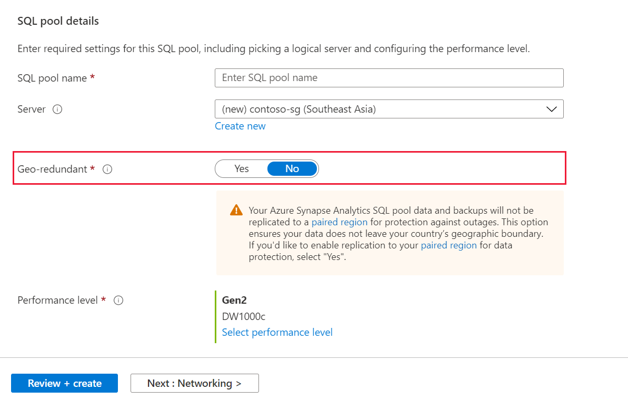Click the Geo-redundant info icon
The image size is (628, 400).
point(107,169)
